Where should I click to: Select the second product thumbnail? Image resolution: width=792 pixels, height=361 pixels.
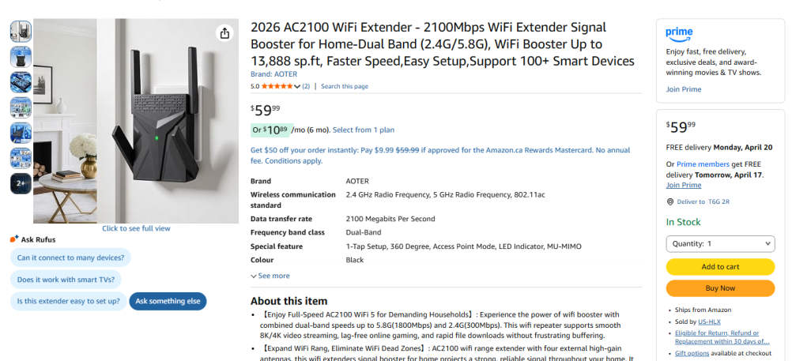[x=21, y=57]
